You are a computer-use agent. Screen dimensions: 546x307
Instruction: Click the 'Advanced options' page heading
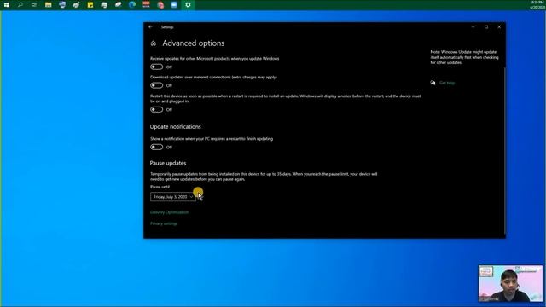(194, 43)
